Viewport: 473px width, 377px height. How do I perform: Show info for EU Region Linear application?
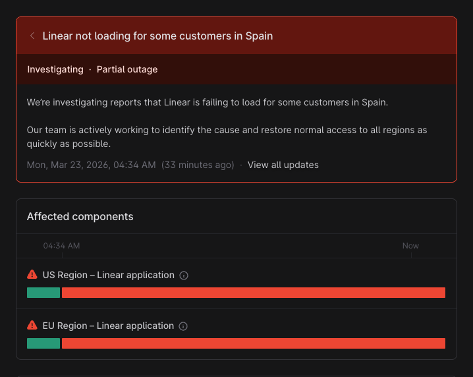[x=183, y=326]
